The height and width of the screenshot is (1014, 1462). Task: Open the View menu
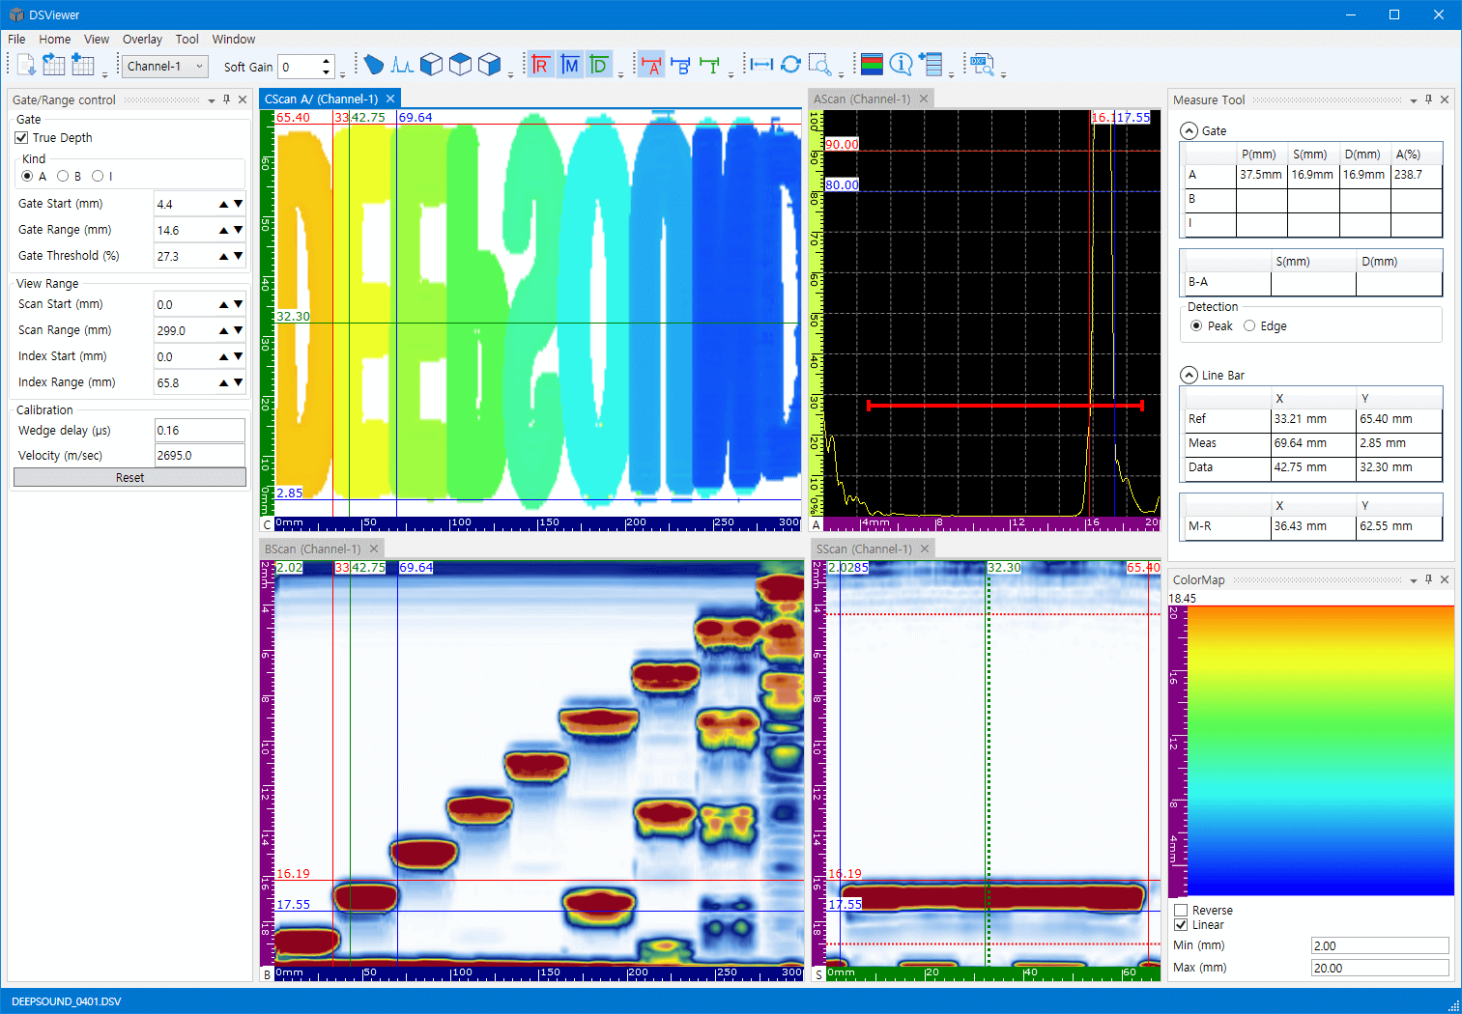click(97, 40)
